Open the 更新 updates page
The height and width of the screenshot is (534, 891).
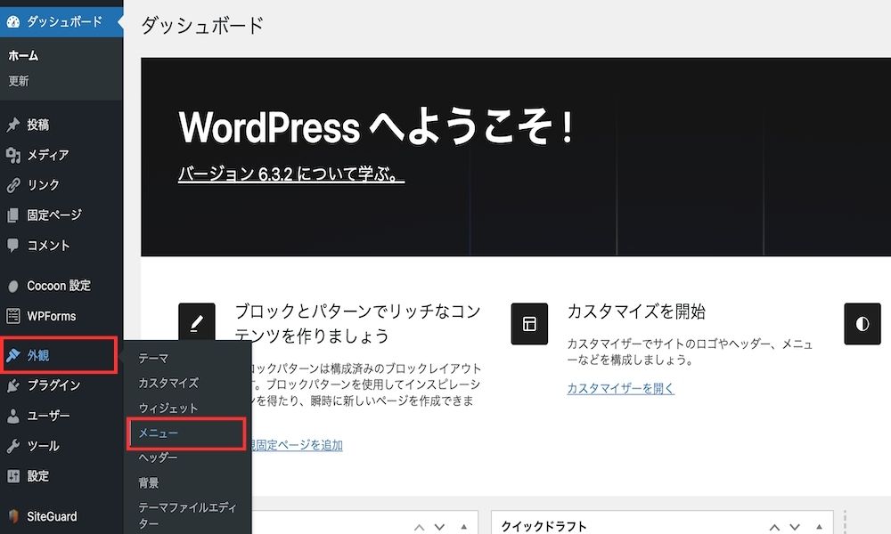coord(18,81)
